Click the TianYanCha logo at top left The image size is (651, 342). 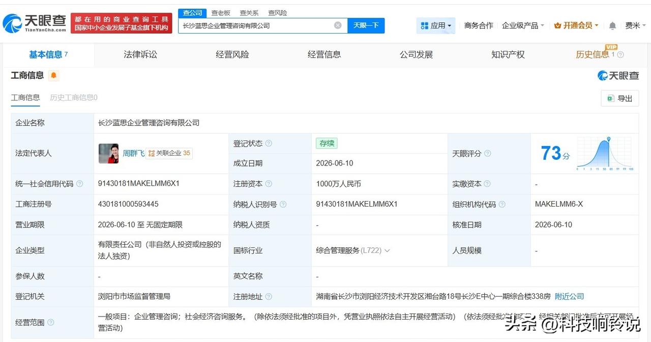pyautogui.click(x=35, y=23)
